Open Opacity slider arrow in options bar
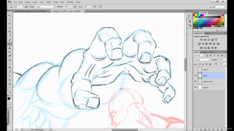Viewport: 234px width, 131px height. [x=71, y=7]
